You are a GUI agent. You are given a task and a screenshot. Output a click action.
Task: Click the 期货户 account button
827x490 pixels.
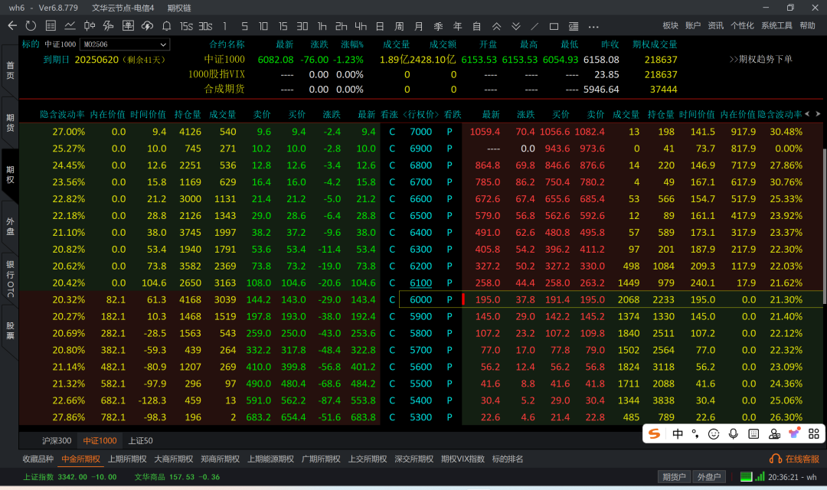tap(675, 477)
